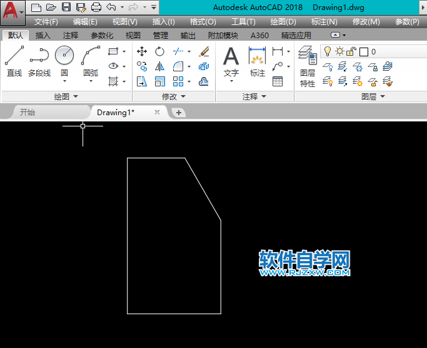The height and width of the screenshot is (348, 427).
Task: Click the Open file icon
Action: coord(51,8)
